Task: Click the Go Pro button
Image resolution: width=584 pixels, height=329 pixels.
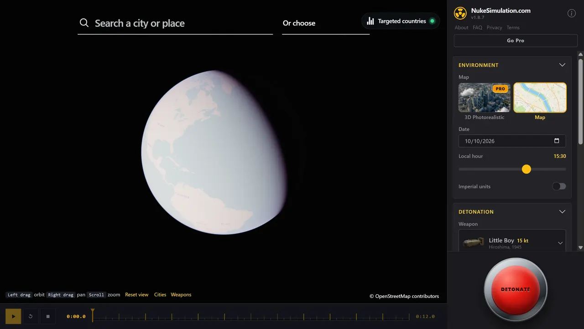Action: (x=516, y=41)
